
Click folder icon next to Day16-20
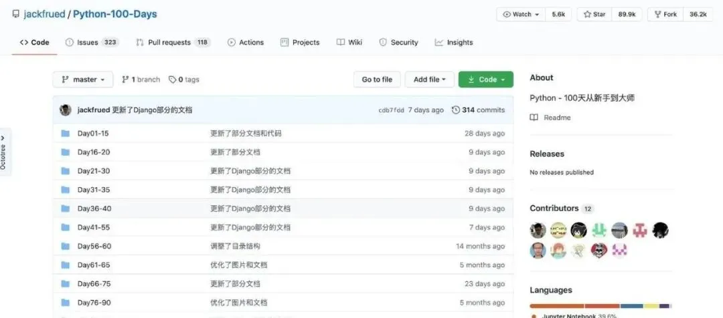pyautogui.click(x=66, y=152)
